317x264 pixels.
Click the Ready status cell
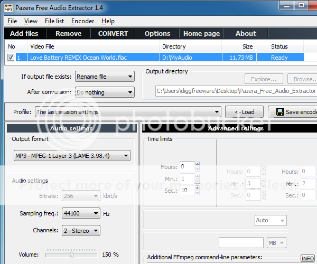279,58
